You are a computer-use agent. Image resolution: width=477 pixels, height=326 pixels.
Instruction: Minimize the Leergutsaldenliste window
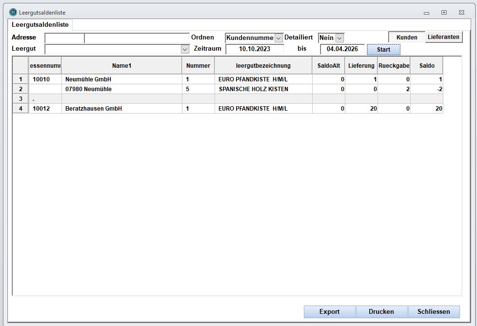(426, 13)
